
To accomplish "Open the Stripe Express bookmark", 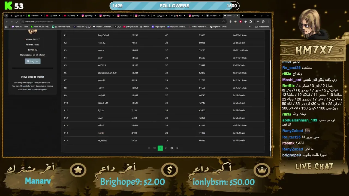I will coord(158,27).
